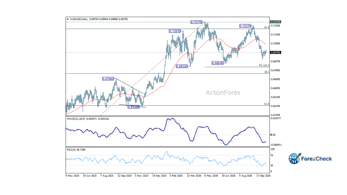Screen dimensions: 347x195
Task: Click the AUDUSD,Daily chart title dropdown arrow
Action: [68, 19]
